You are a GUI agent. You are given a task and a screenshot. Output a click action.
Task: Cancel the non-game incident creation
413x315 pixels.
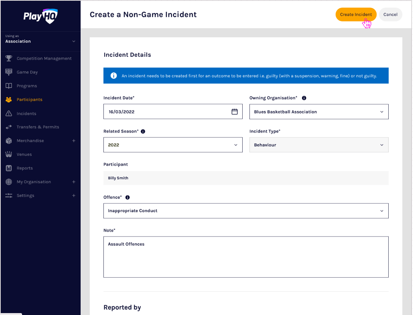click(x=391, y=14)
